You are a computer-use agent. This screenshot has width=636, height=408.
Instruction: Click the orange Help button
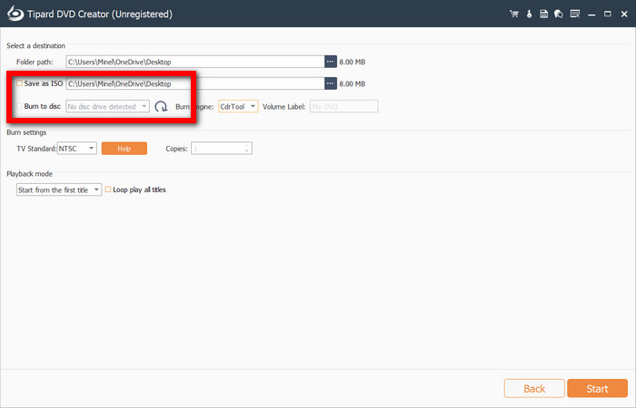[x=124, y=148]
